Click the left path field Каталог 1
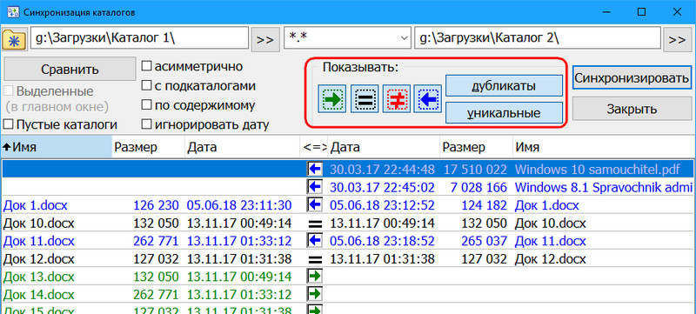The image size is (696, 314). pos(139,38)
